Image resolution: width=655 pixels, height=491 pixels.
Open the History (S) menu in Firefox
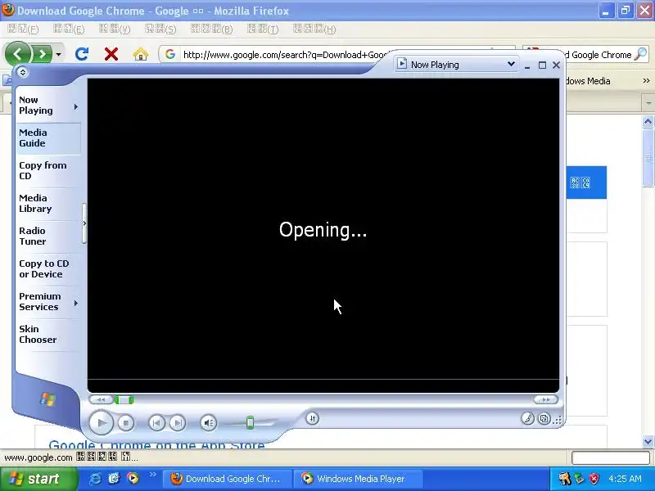click(x=160, y=29)
